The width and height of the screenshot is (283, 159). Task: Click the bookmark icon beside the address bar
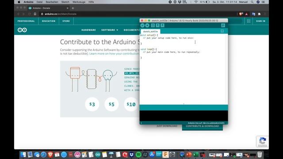coord(35,14)
